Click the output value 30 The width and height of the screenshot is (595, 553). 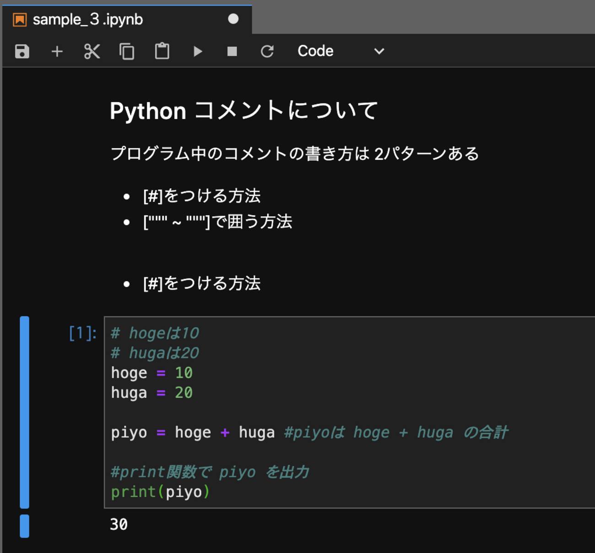(x=119, y=524)
